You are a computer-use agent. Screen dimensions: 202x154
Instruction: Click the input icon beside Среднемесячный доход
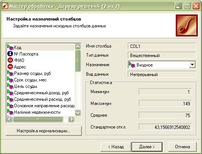pos(10,92)
